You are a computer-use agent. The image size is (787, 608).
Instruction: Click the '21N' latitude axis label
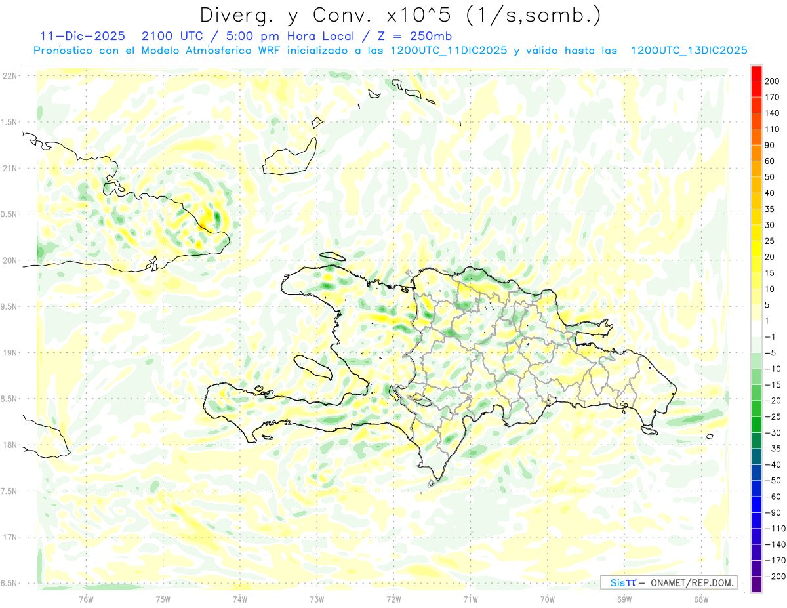point(10,168)
